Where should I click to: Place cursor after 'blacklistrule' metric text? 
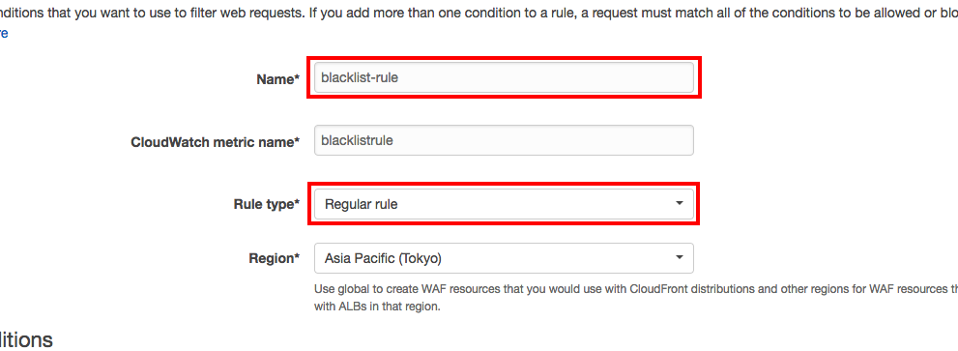pos(393,140)
